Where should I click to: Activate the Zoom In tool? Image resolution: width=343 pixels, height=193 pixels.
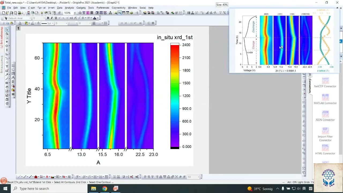[7, 34]
